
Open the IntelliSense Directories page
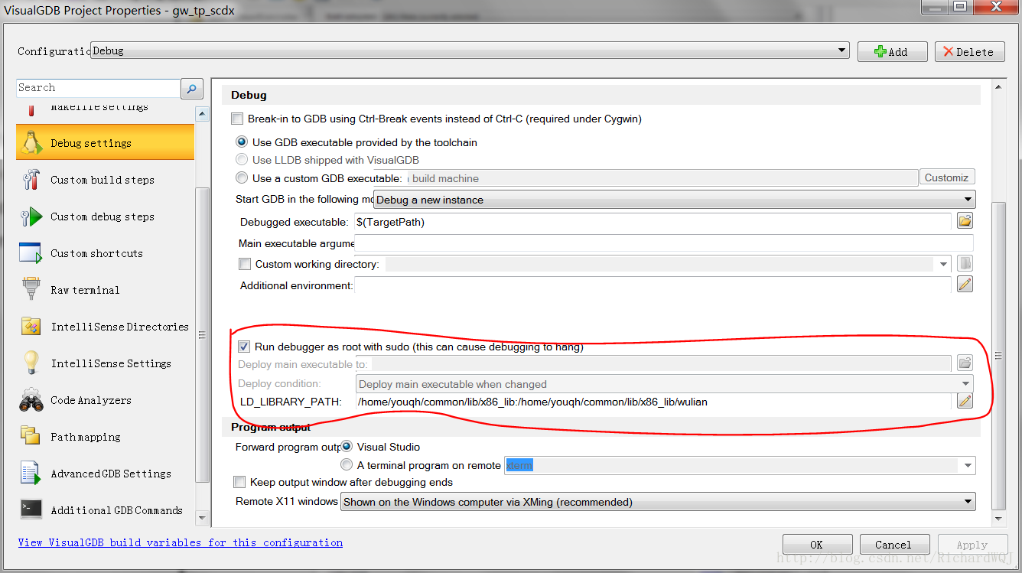105,327
